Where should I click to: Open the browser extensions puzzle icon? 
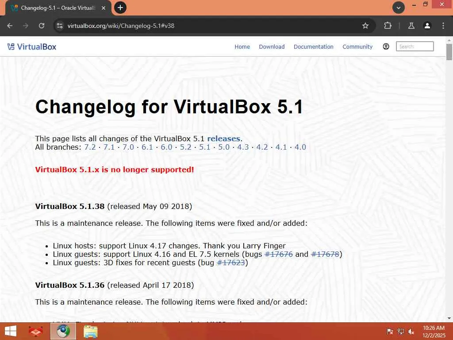click(x=388, y=26)
